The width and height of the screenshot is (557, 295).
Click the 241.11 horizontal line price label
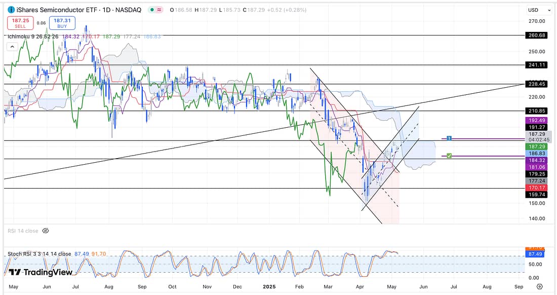[537, 65]
